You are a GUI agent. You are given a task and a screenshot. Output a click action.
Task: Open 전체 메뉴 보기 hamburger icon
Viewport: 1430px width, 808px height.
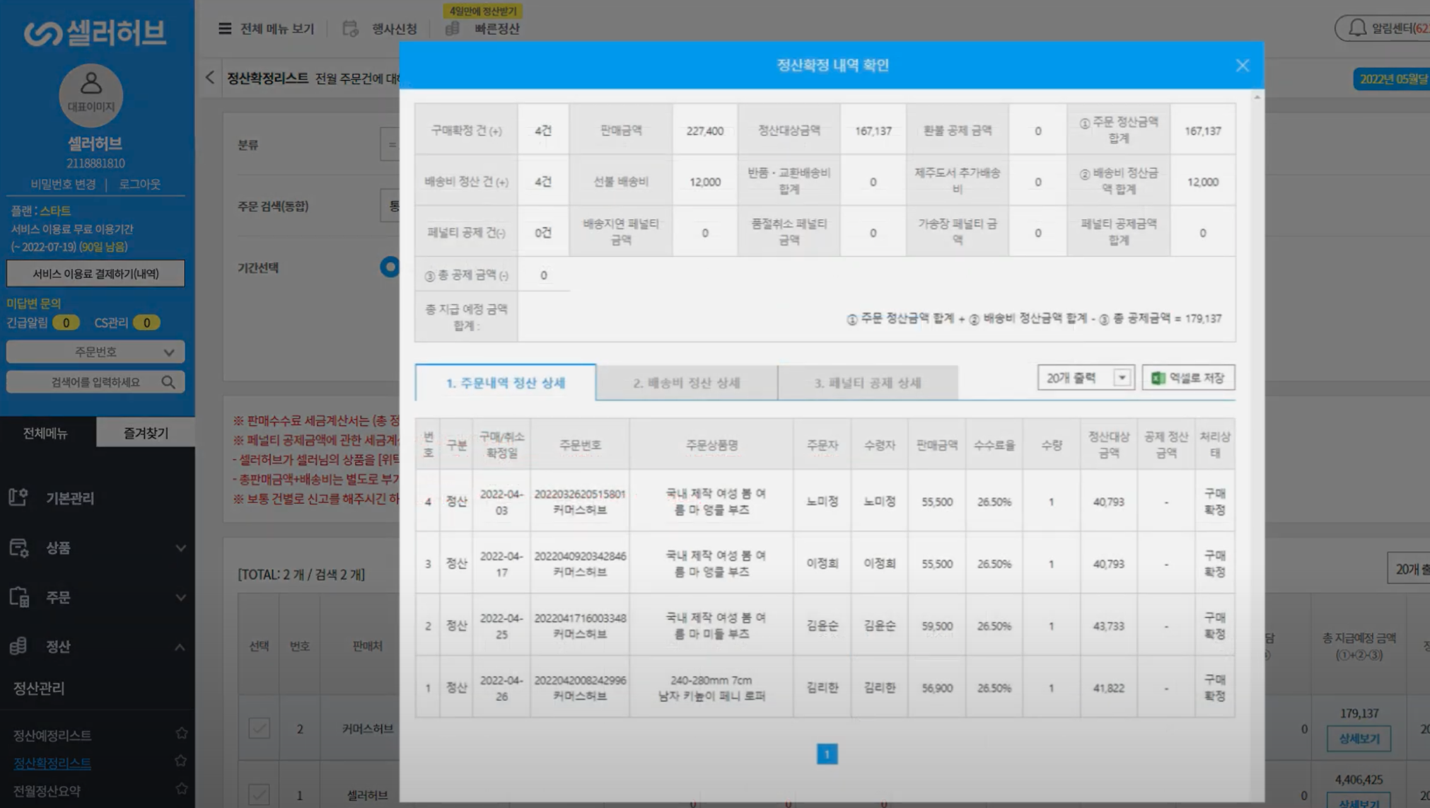(x=224, y=28)
